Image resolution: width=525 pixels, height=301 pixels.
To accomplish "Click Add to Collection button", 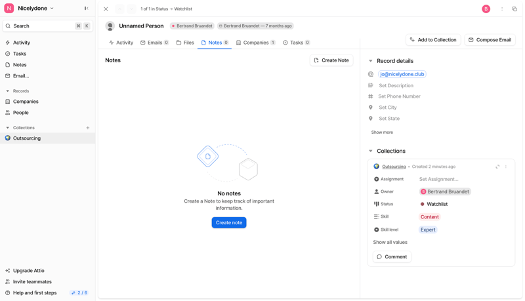I will [433, 40].
